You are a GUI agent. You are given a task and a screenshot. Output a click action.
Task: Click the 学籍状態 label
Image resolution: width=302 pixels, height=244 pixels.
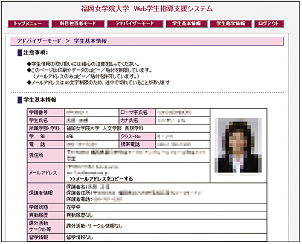(46, 207)
